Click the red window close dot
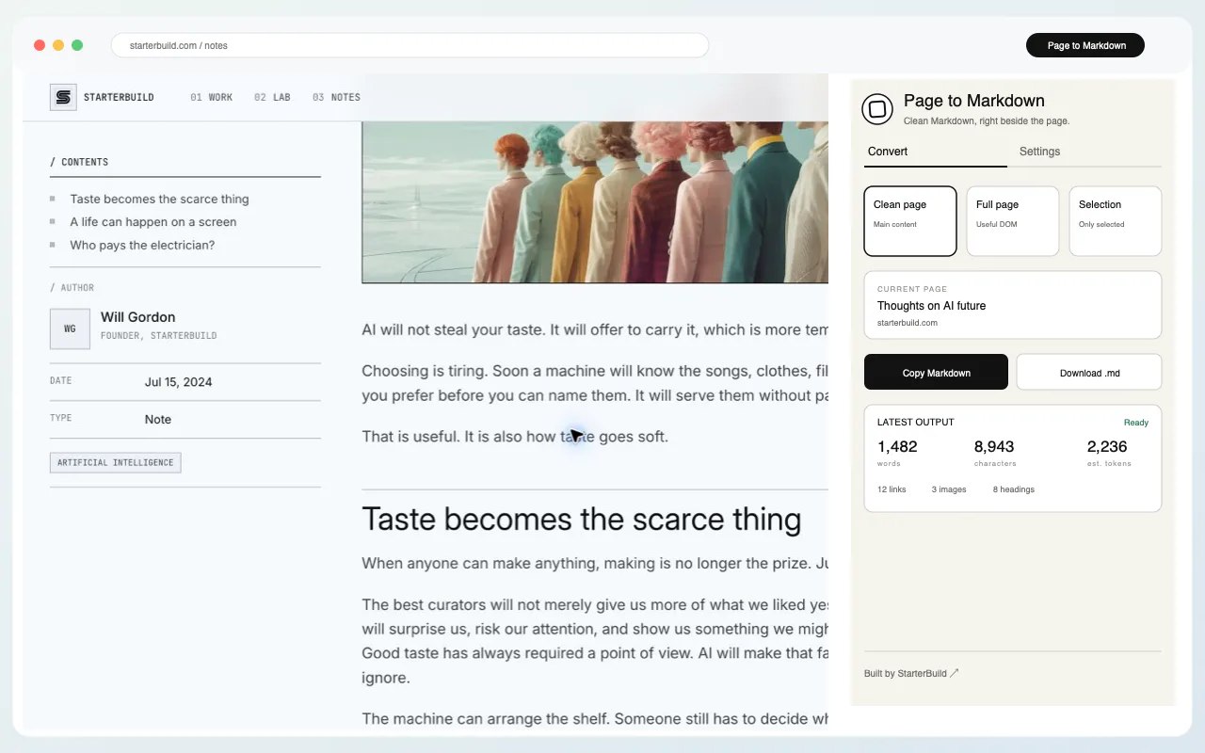 click(x=40, y=45)
